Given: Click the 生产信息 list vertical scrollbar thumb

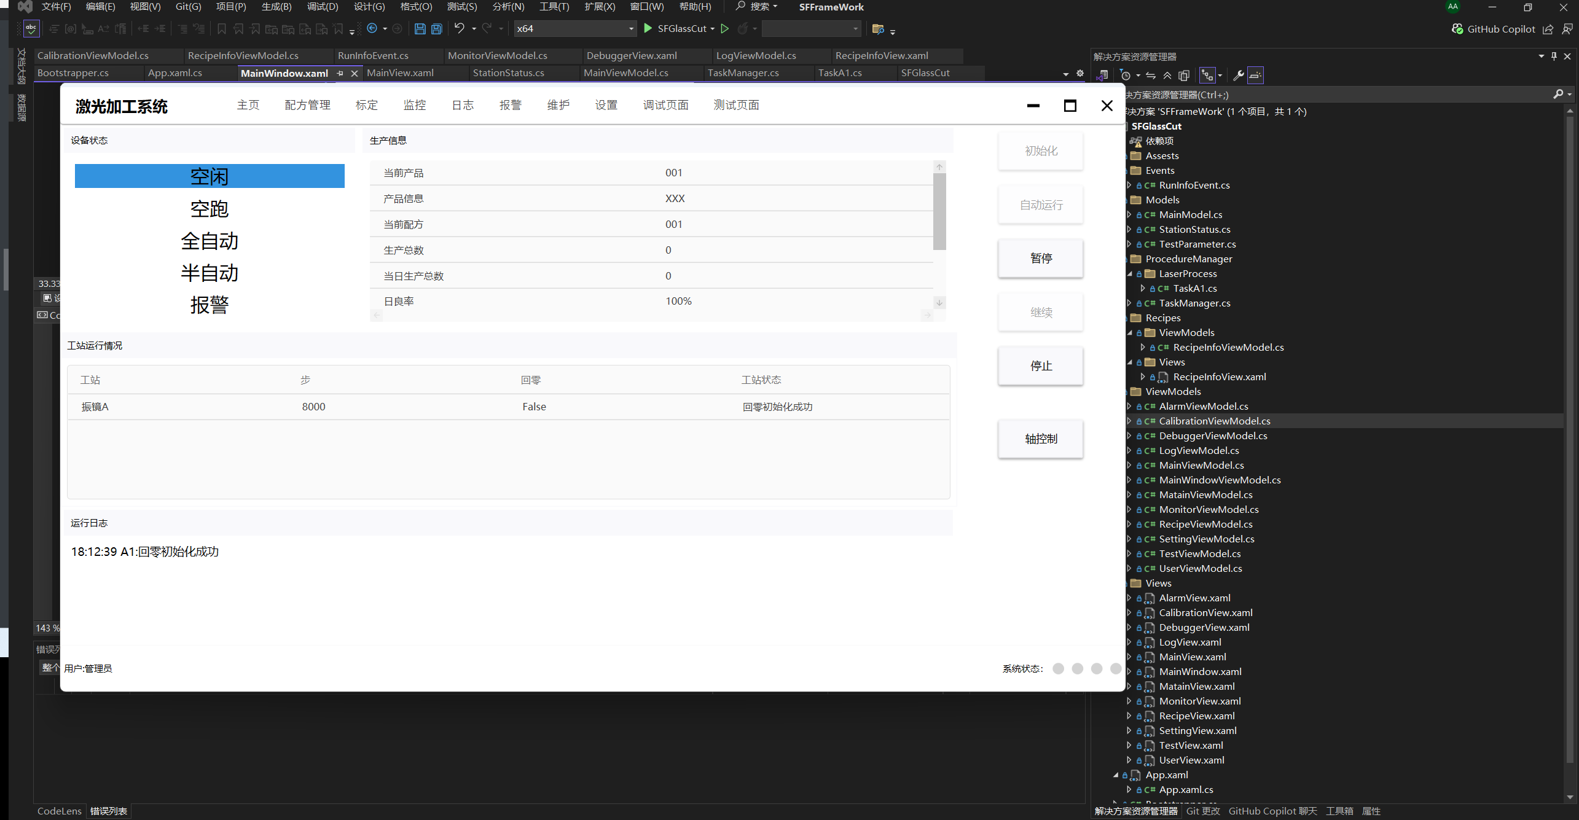Looking at the screenshot, I should (x=939, y=212).
